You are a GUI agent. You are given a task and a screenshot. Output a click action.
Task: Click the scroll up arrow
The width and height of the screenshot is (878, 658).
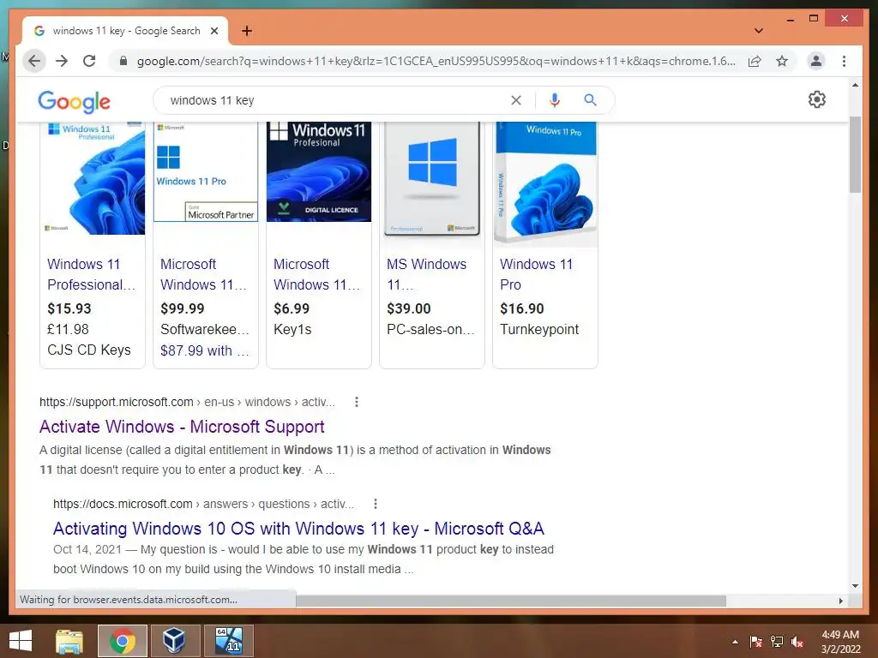pos(855,86)
